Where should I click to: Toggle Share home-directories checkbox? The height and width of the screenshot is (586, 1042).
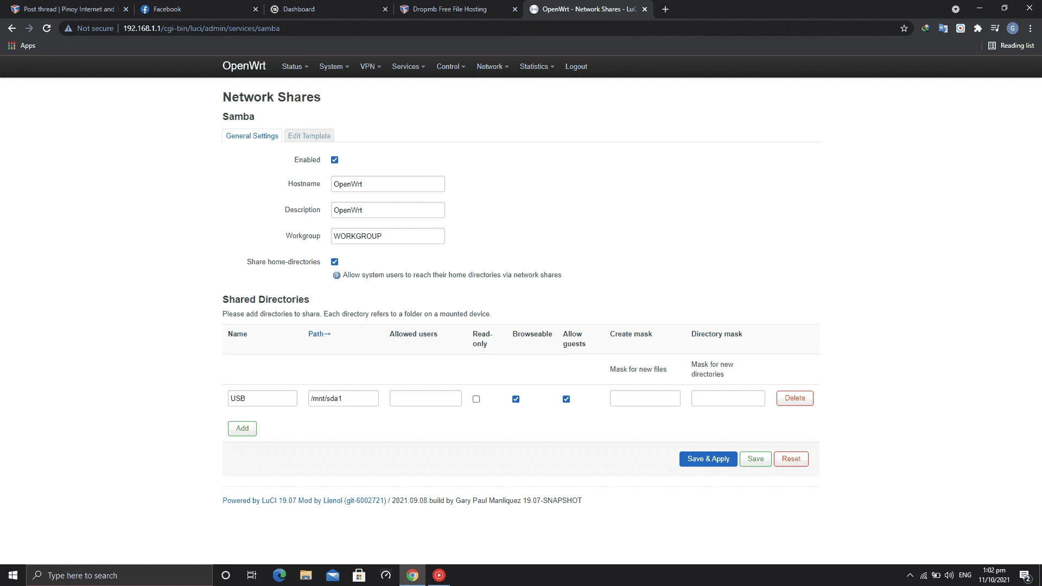[335, 262]
